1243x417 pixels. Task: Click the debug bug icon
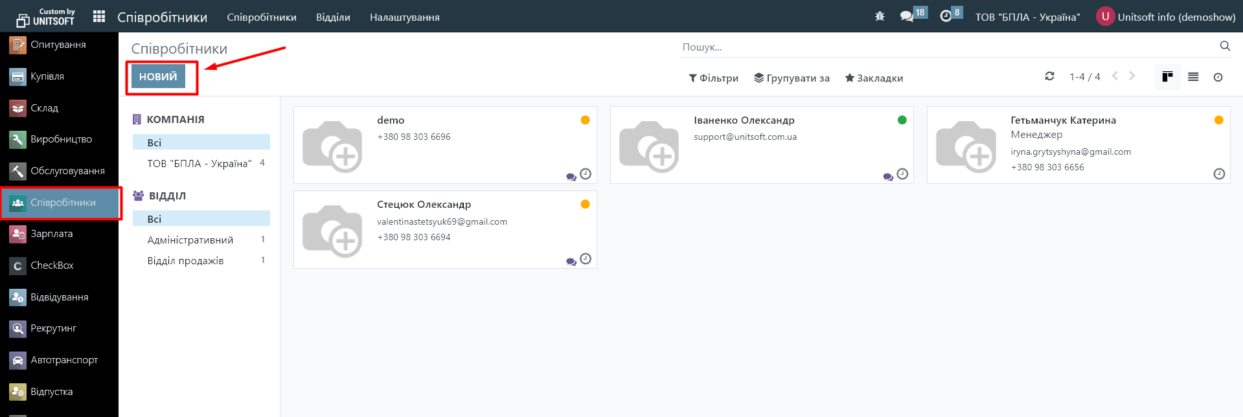(880, 17)
